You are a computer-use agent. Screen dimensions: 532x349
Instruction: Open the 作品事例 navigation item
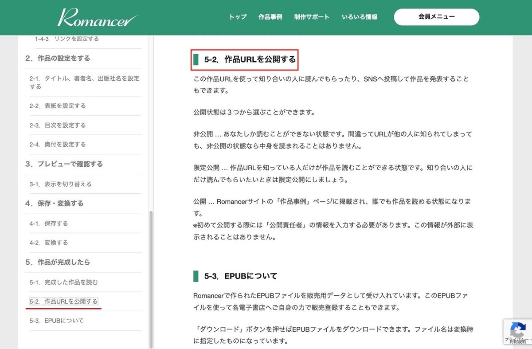[272, 17]
